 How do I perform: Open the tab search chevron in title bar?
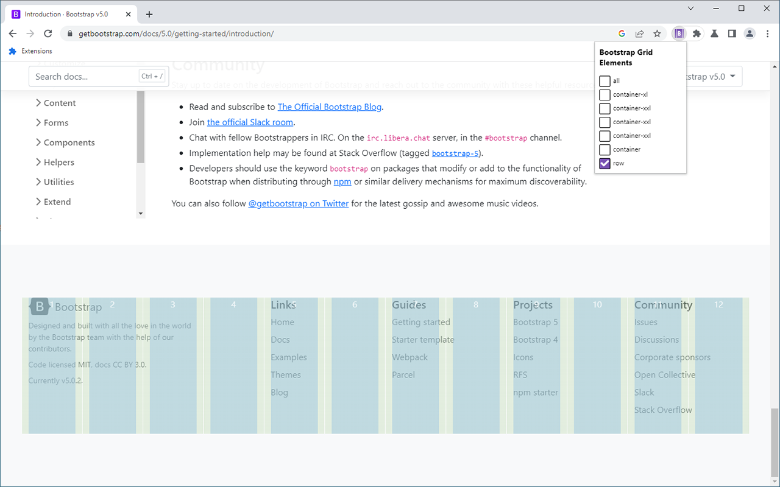click(x=690, y=9)
